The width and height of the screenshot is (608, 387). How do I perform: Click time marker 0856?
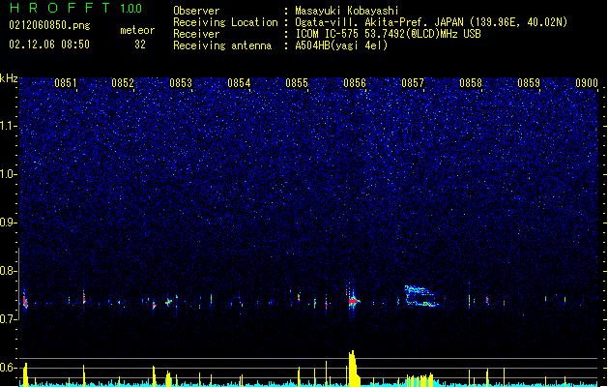point(355,83)
